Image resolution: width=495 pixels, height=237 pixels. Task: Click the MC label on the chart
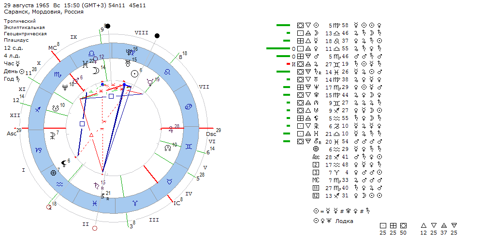point(52,48)
